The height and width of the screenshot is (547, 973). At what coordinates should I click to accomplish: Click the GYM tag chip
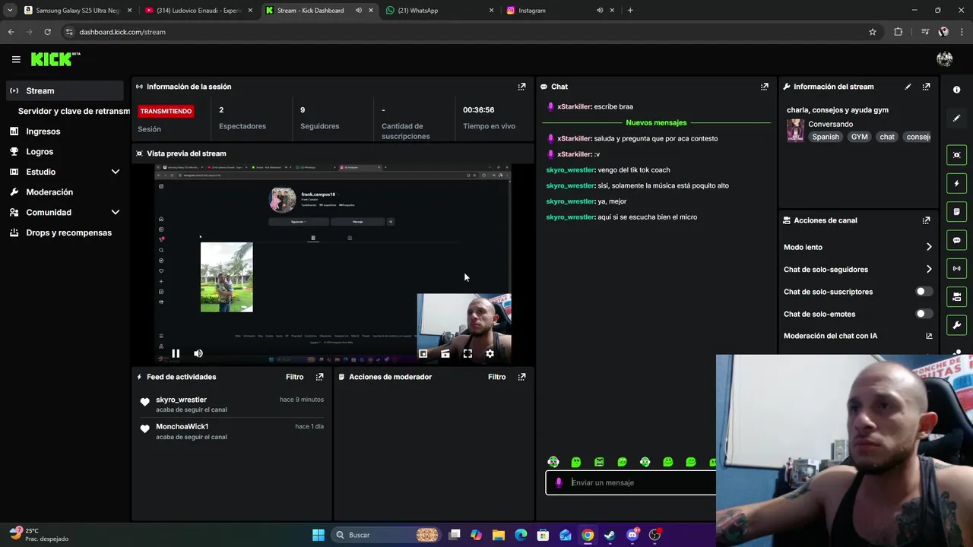(x=859, y=137)
